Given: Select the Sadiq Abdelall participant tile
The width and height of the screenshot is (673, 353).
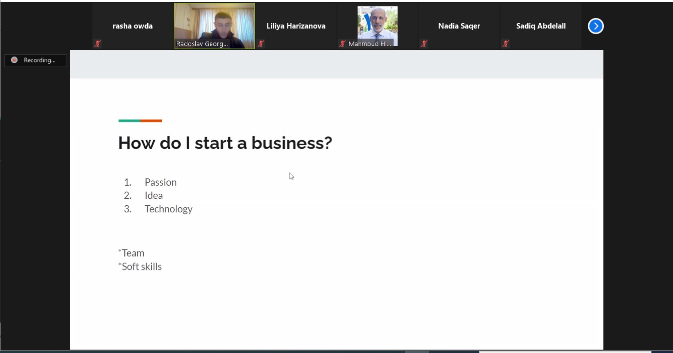Looking at the screenshot, I should [x=541, y=26].
